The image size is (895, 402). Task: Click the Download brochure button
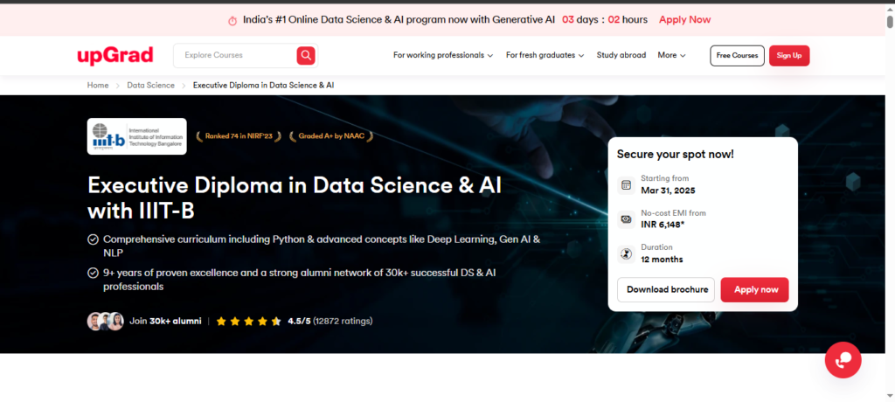tap(666, 289)
